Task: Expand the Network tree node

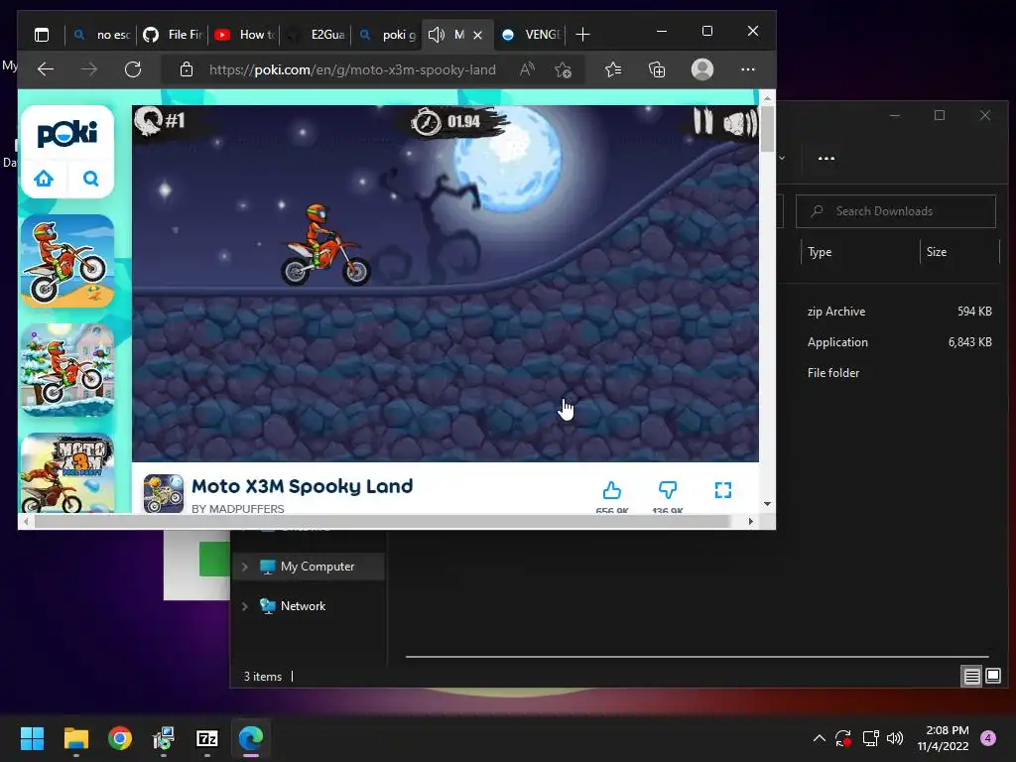Action: coord(245,606)
